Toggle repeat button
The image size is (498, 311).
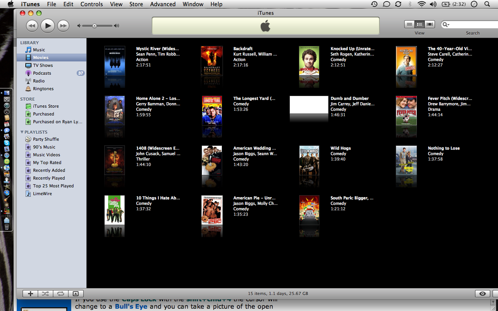click(x=61, y=294)
